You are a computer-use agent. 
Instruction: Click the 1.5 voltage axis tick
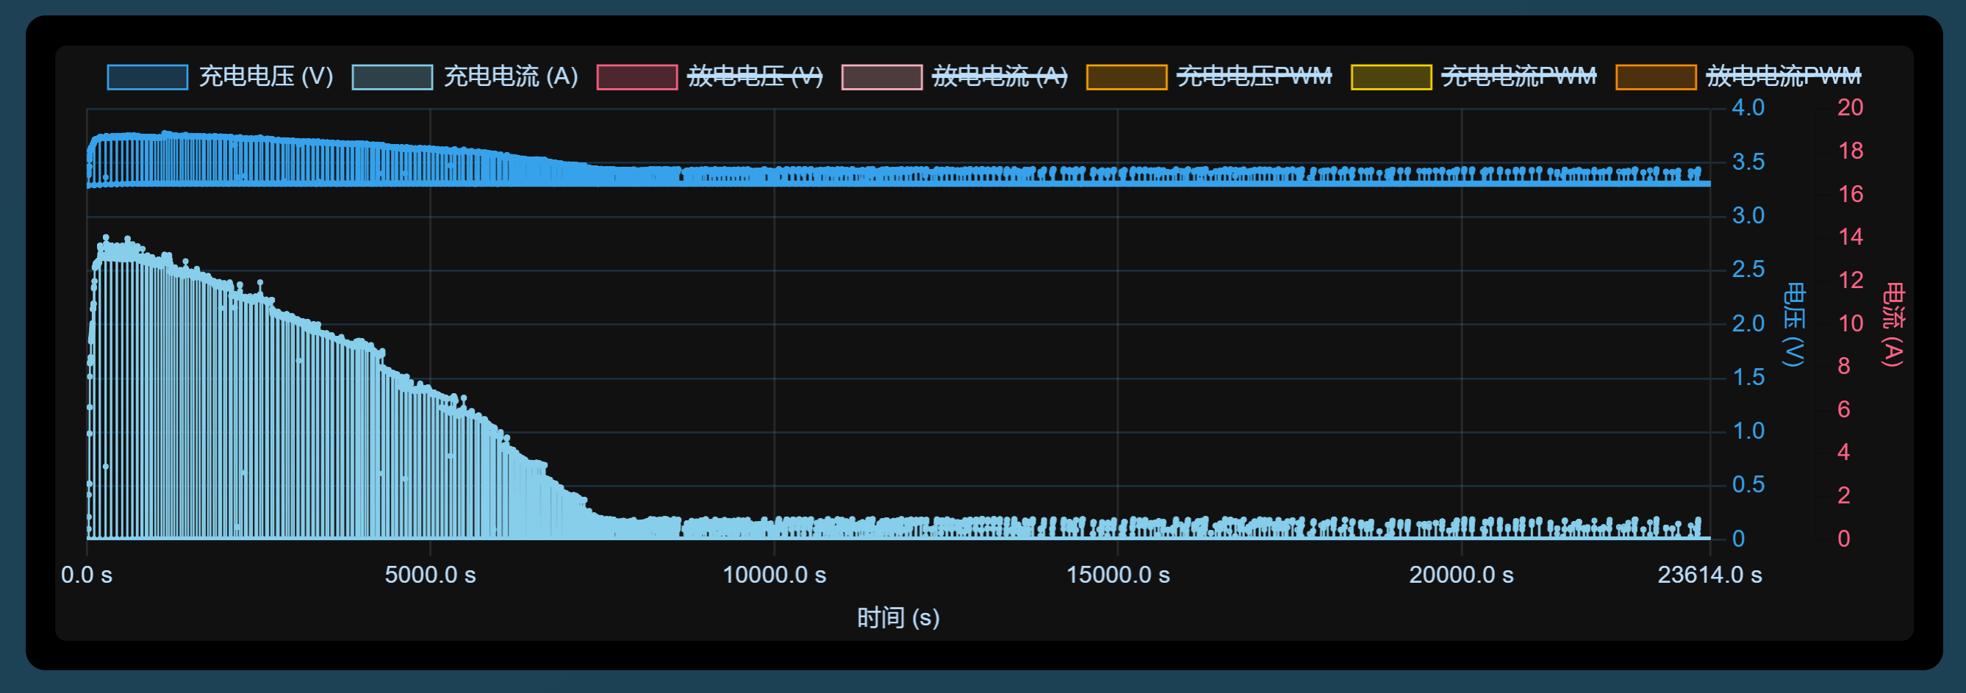tap(1748, 377)
